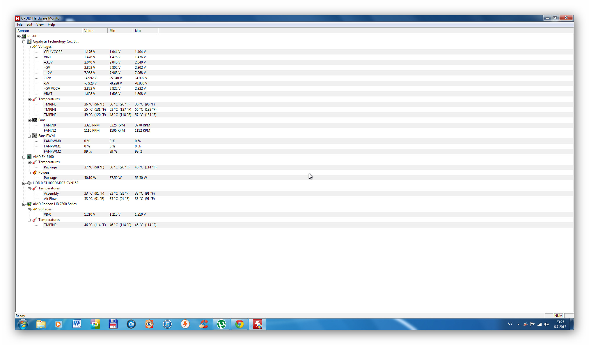Open Microsoft Word from the taskbar
The height and width of the screenshot is (345, 589).
[x=77, y=324]
